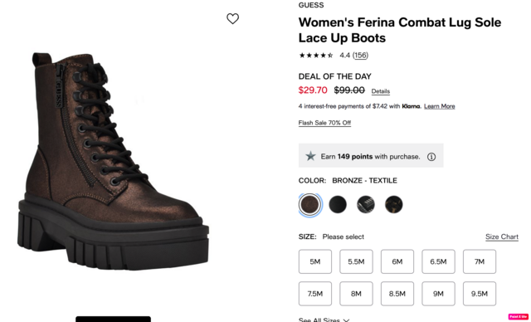Image resolution: width=531 pixels, height=322 pixels.
Task: Open Klarna Learn More link
Action: click(x=439, y=106)
